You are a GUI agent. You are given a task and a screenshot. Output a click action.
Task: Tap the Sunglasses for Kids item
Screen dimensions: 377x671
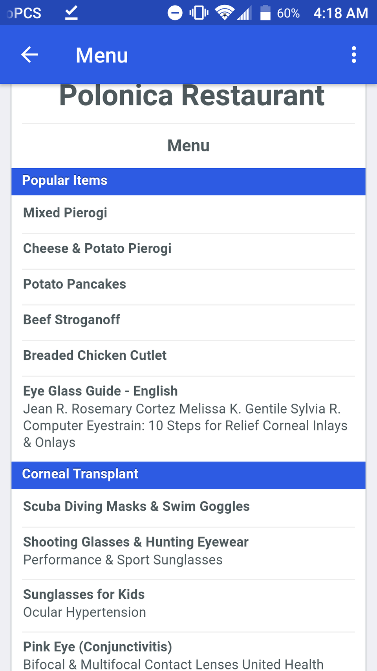tap(84, 595)
